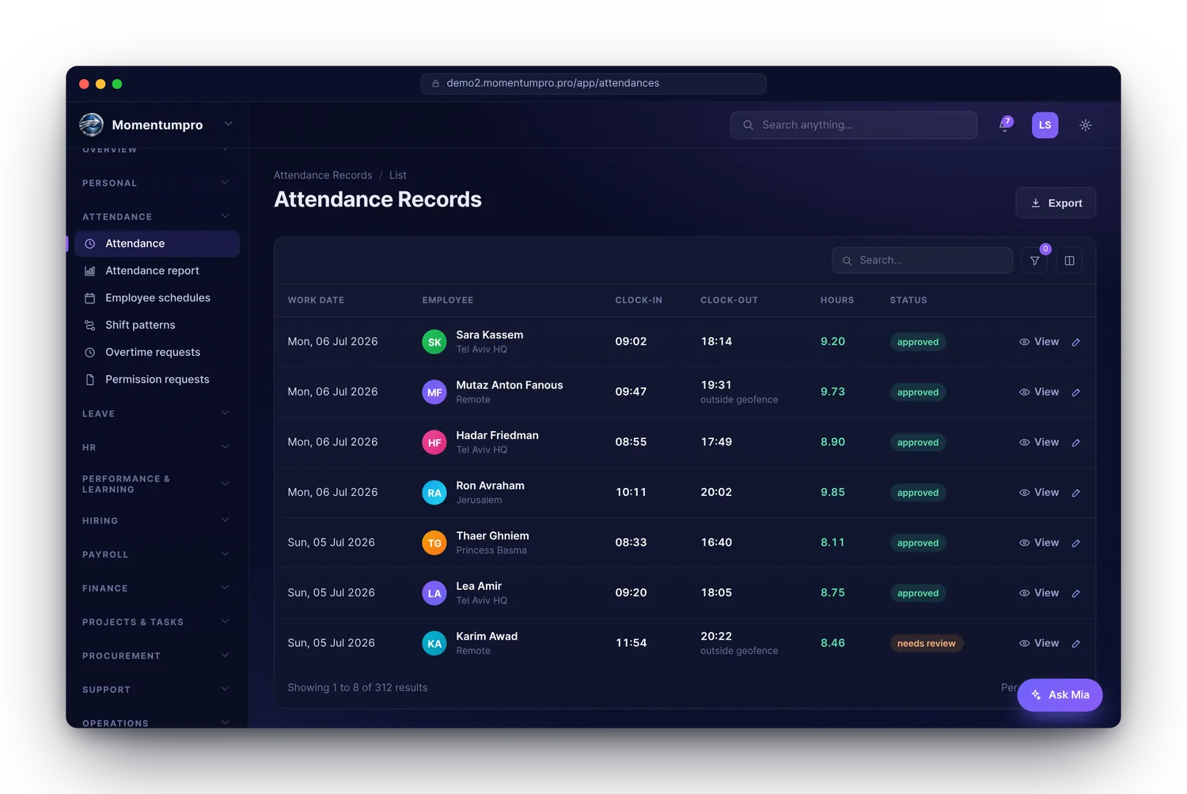Expand the Payroll sidebar section
Screen dimensions: 1187x794
coord(156,554)
